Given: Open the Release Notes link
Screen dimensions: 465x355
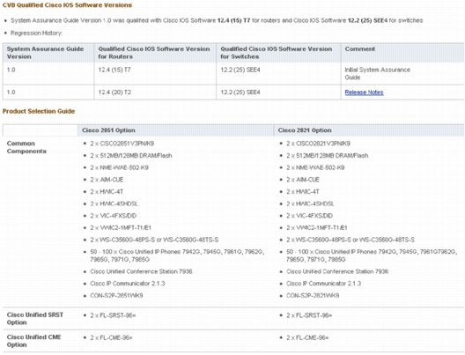Looking at the screenshot, I should click(x=364, y=92).
